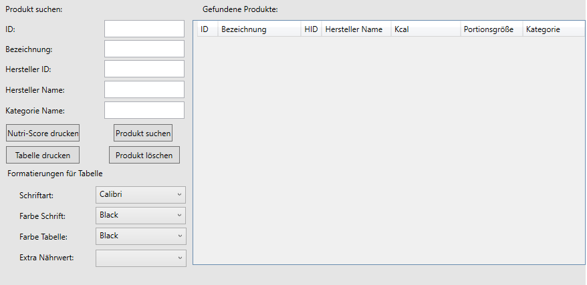Click the Portionsgröße column header

[x=491, y=29]
